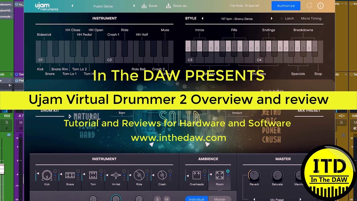Image resolution: width=357 pixels, height=201 pixels.
Task: Click the plugin S solo button
Action: pos(158,199)
